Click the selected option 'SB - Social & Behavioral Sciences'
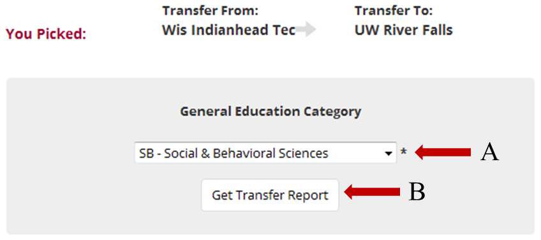 coord(233,153)
